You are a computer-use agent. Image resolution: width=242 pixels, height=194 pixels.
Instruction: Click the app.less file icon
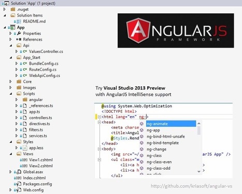point(25,148)
